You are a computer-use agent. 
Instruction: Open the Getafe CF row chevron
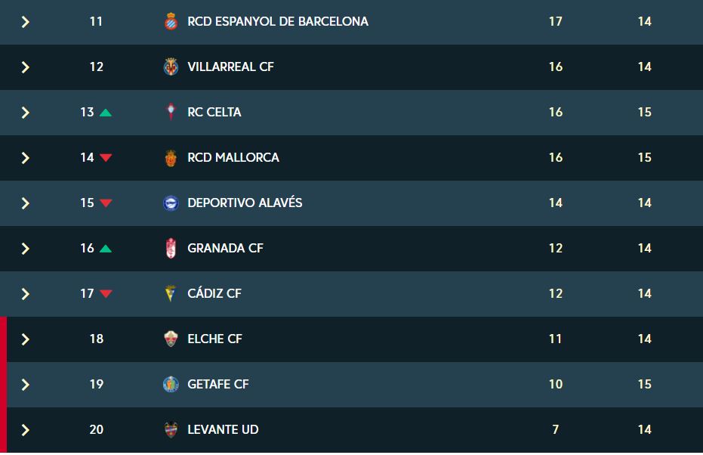pos(26,385)
